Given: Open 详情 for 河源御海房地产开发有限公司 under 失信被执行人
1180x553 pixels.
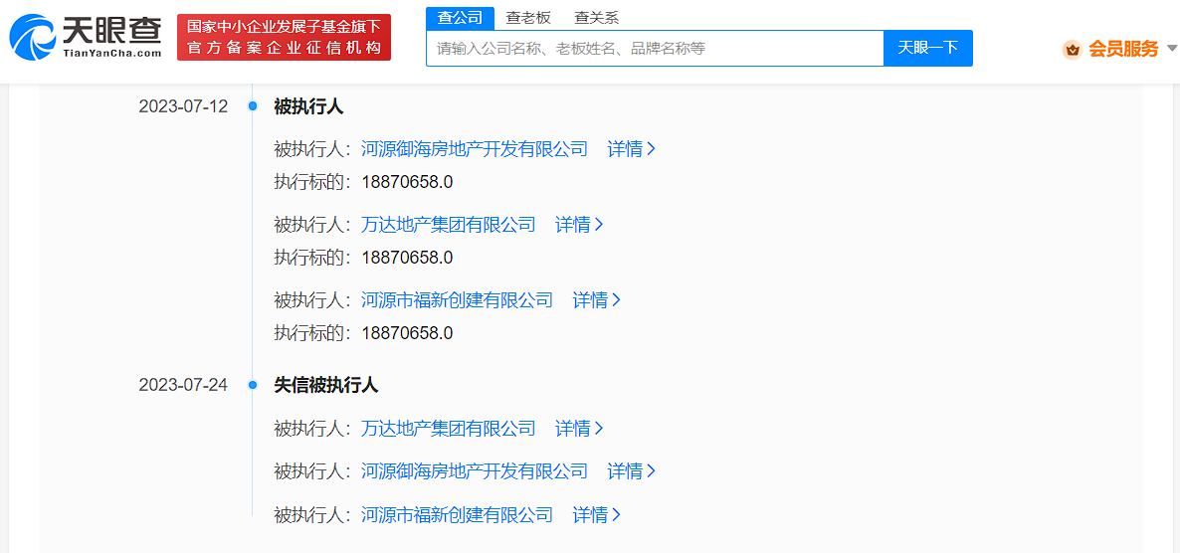Looking at the screenshot, I should [632, 471].
